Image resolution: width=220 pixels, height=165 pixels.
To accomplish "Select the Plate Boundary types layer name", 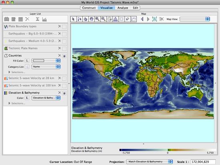I will [22, 26].
